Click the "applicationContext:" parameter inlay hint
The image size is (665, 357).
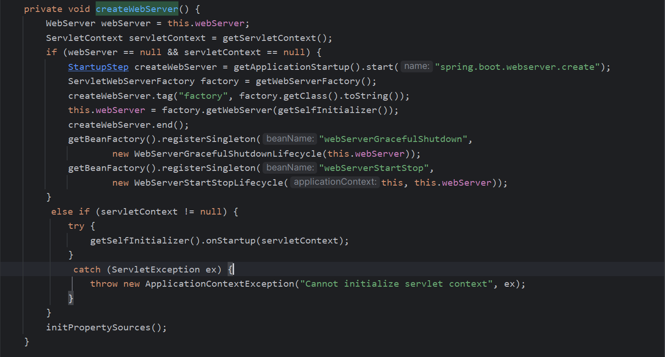335,182
